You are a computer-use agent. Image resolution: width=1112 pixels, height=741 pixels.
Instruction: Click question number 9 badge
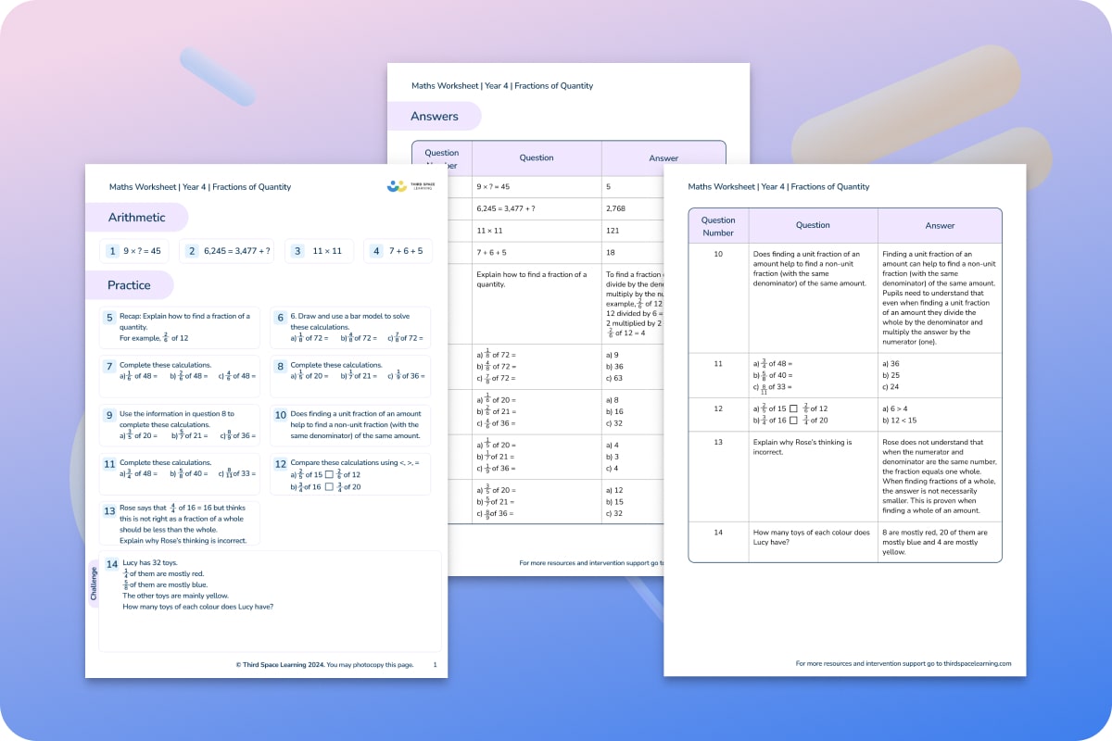click(x=109, y=415)
